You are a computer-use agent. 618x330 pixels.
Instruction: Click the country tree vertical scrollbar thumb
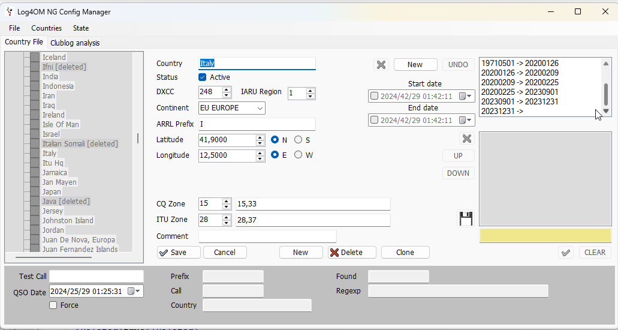coord(137,138)
